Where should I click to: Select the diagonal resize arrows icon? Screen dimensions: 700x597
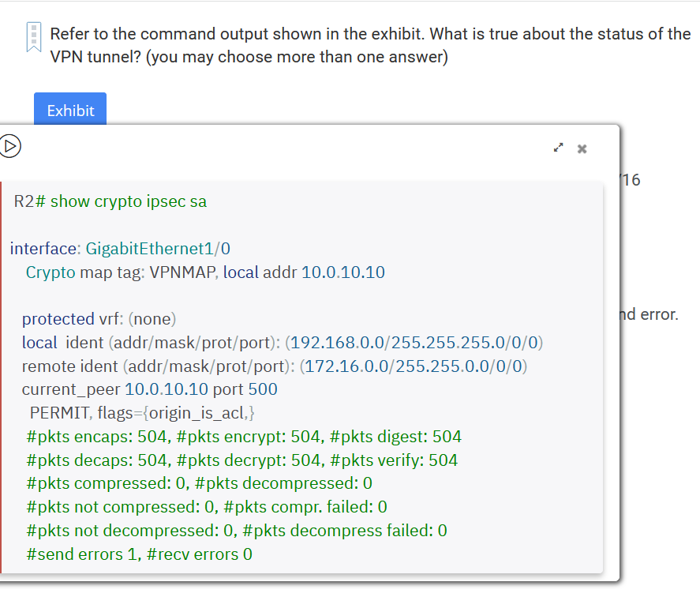point(559,148)
